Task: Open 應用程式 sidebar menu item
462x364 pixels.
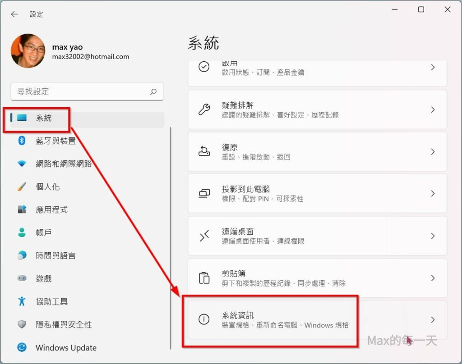Action: coord(51,209)
